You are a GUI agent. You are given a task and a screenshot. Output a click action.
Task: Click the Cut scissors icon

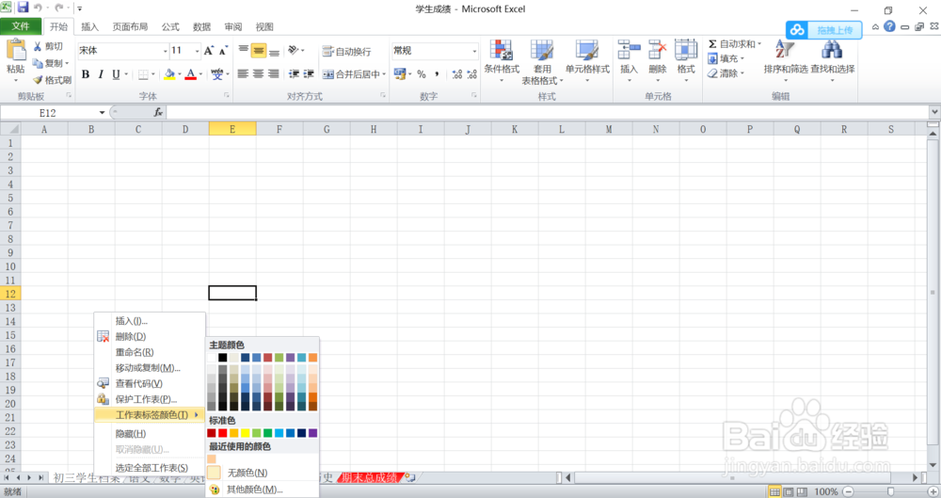(x=38, y=46)
